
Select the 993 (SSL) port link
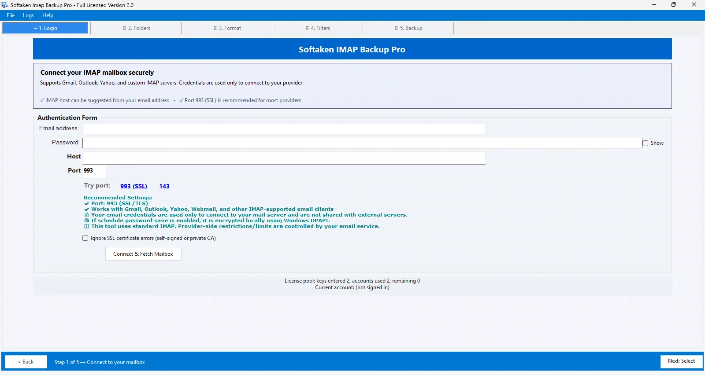pyautogui.click(x=134, y=186)
